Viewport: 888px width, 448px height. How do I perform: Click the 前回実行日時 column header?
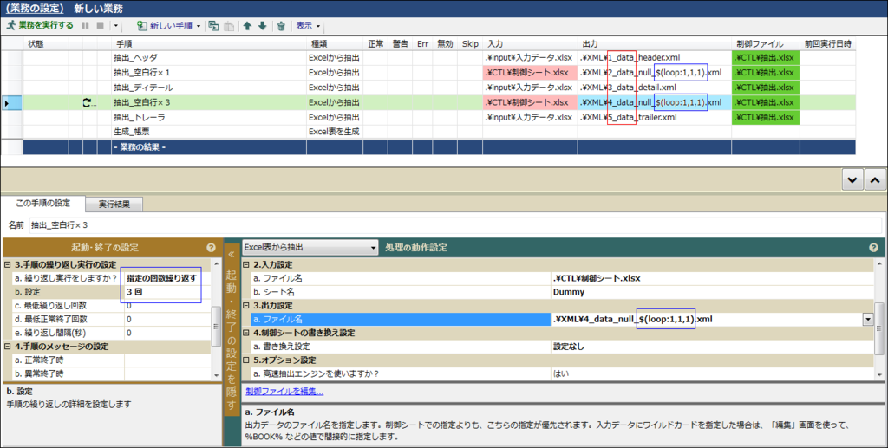[827, 43]
